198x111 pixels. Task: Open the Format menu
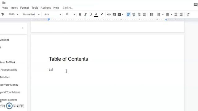[x=24, y=8]
